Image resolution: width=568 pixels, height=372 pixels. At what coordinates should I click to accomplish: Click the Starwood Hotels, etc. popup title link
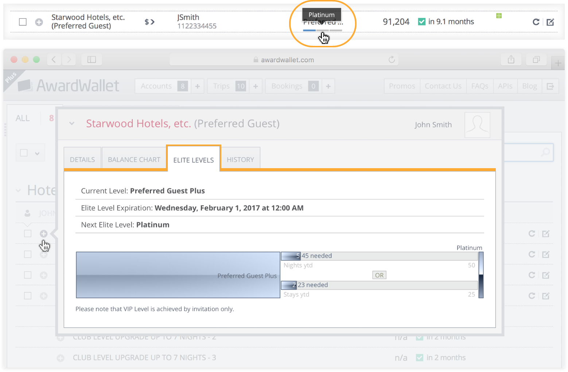(x=139, y=124)
